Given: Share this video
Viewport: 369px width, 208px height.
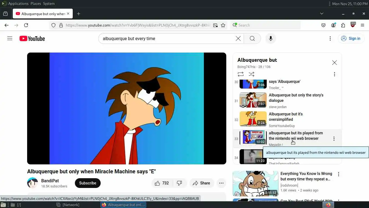Looking at the screenshot, I should click(201, 183).
